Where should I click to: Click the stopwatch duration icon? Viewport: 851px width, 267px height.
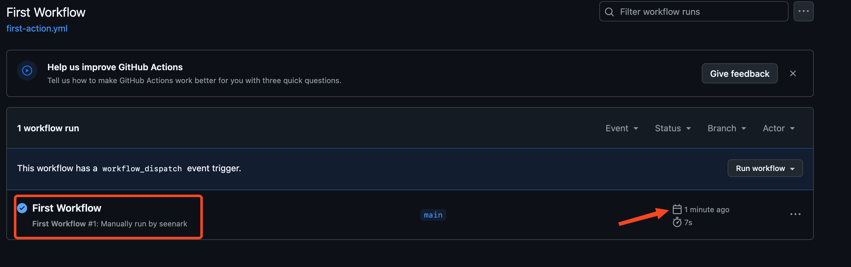677,223
